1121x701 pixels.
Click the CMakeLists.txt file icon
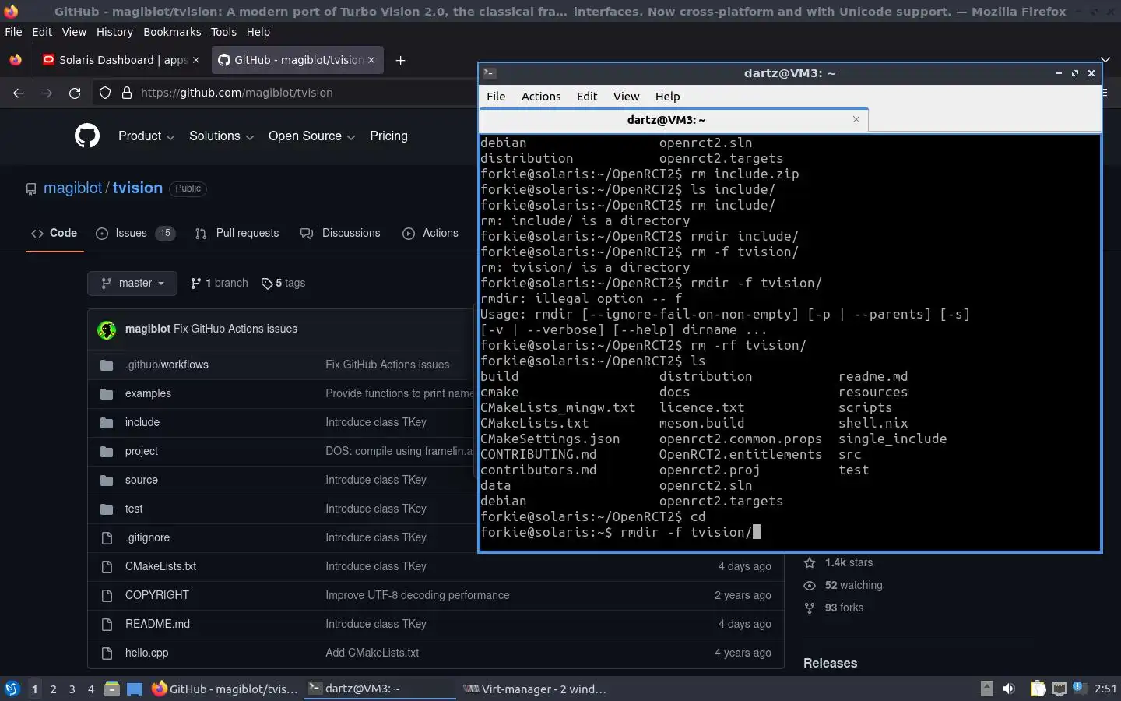pos(107,566)
